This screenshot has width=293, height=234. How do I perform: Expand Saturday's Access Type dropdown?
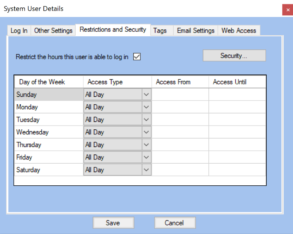tap(146, 170)
